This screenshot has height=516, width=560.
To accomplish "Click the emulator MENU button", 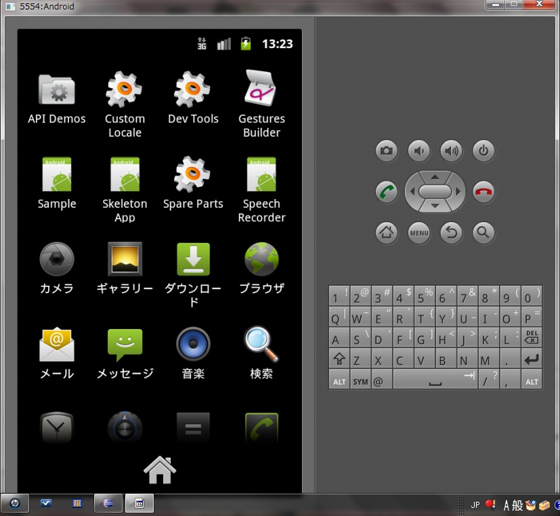I will [419, 233].
